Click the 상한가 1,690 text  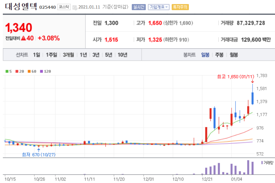(178, 23)
